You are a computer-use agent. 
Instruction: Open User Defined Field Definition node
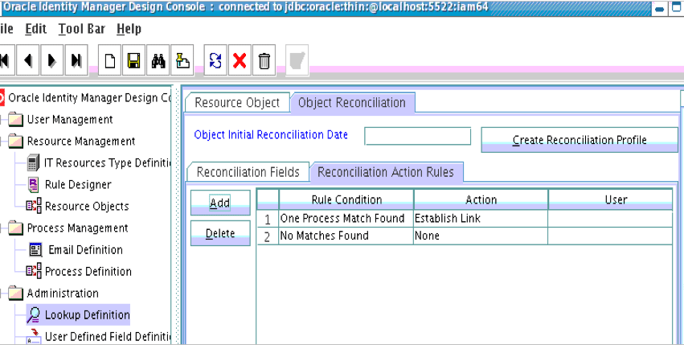pos(108,337)
